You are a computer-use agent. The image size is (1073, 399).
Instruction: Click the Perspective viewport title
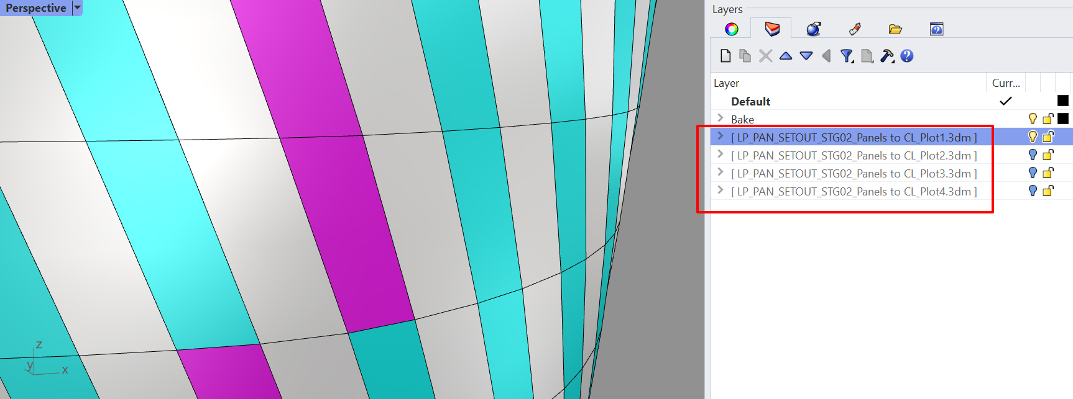tap(36, 8)
